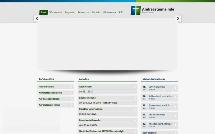Click chevron in Auf Facebook folgen row
Screen dimensions: 215x134
pyautogui.click(x=72, y=99)
